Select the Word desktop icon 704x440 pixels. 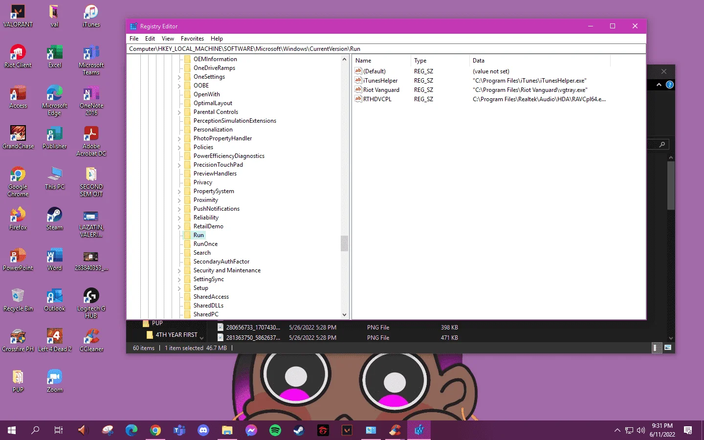coord(55,259)
